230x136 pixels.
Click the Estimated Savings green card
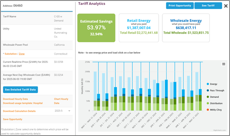pyautogui.click(x=96, y=28)
